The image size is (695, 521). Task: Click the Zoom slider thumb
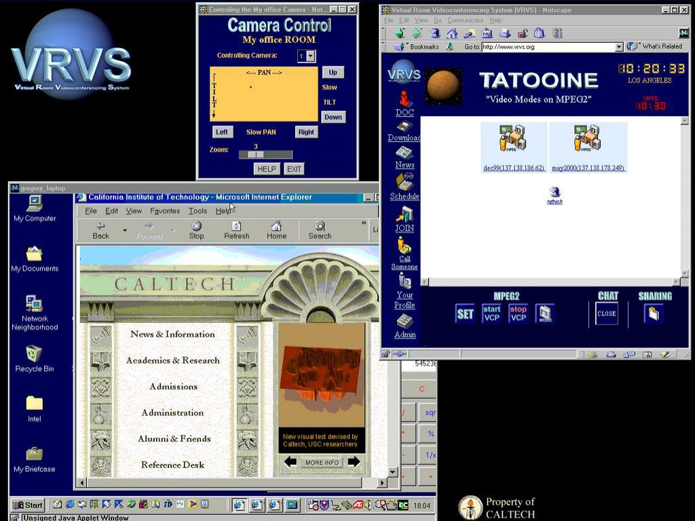click(x=255, y=155)
